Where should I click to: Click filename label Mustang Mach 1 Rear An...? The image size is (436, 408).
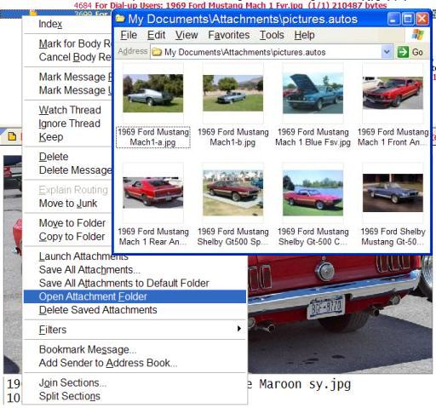pyautogui.click(x=153, y=237)
